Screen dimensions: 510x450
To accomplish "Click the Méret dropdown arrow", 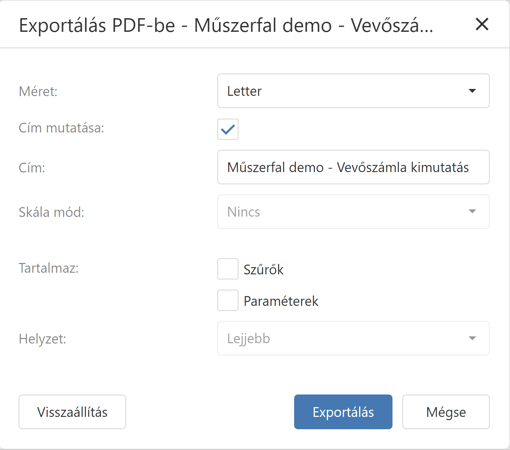I will coord(472,91).
